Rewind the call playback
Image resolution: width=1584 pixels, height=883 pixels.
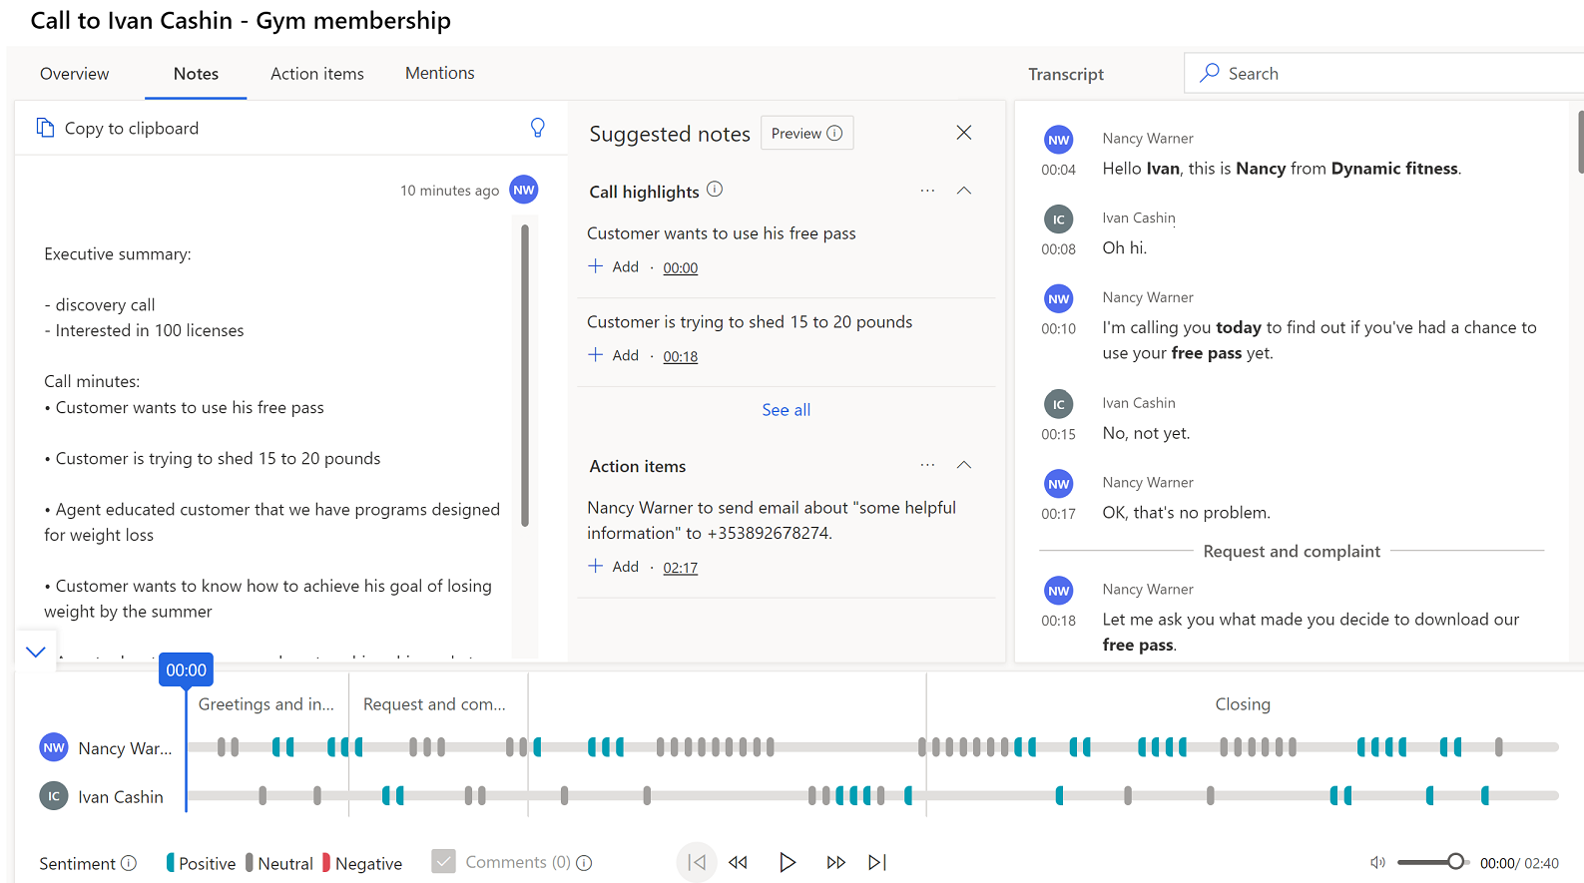click(x=739, y=862)
